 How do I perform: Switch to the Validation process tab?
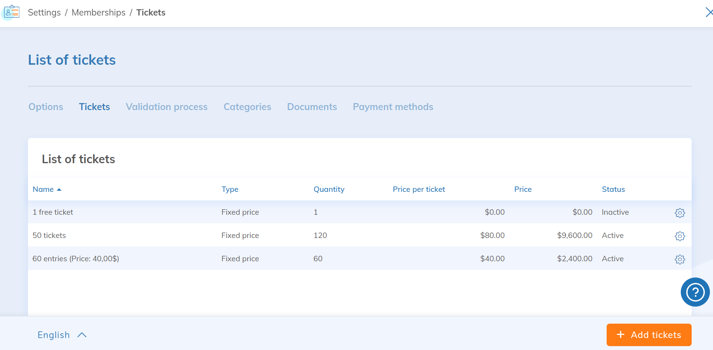[x=167, y=107]
